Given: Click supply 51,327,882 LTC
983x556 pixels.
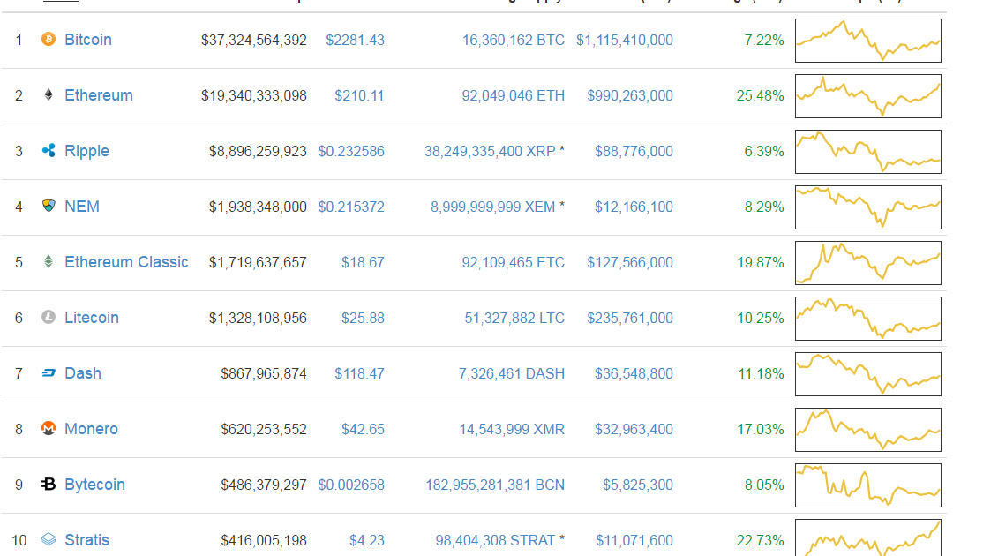Looking at the screenshot, I should (x=514, y=319).
